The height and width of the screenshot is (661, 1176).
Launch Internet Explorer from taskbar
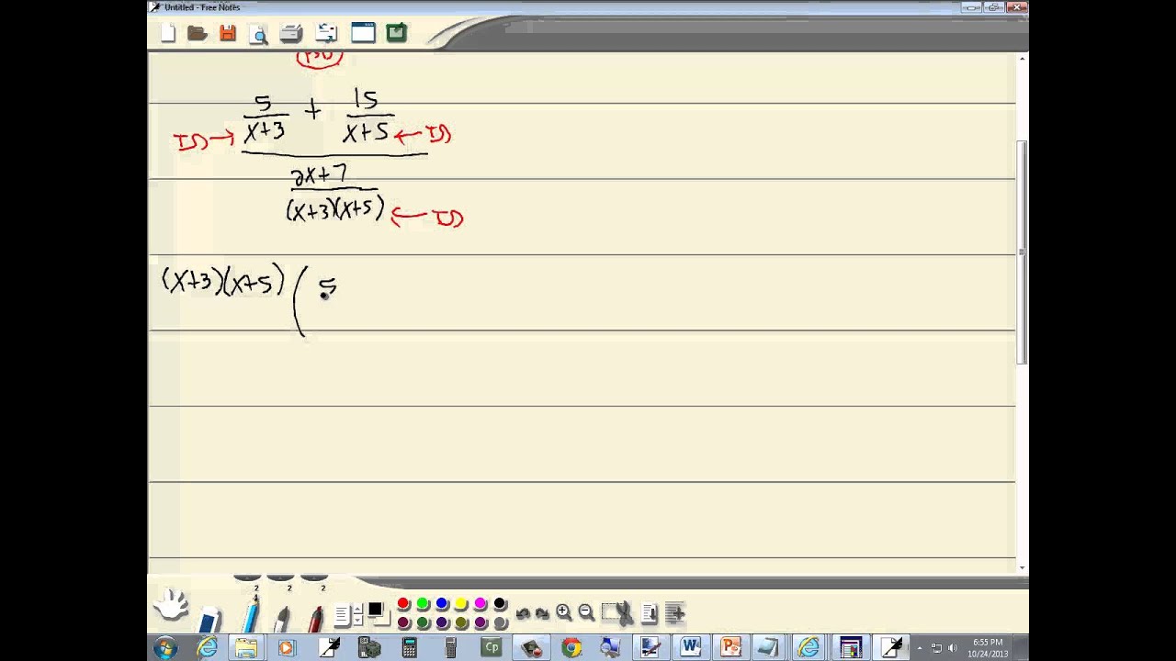[208, 648]
